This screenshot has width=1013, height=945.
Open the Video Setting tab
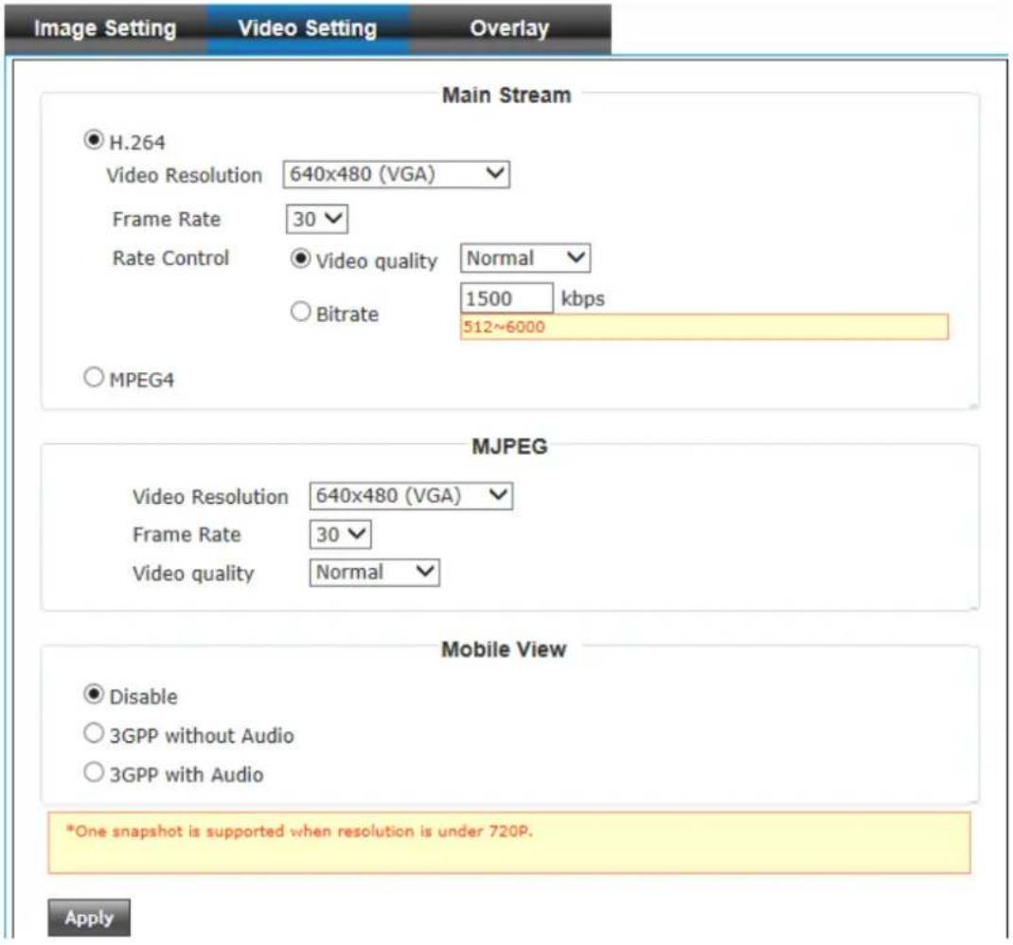click(x=308, y=28)
